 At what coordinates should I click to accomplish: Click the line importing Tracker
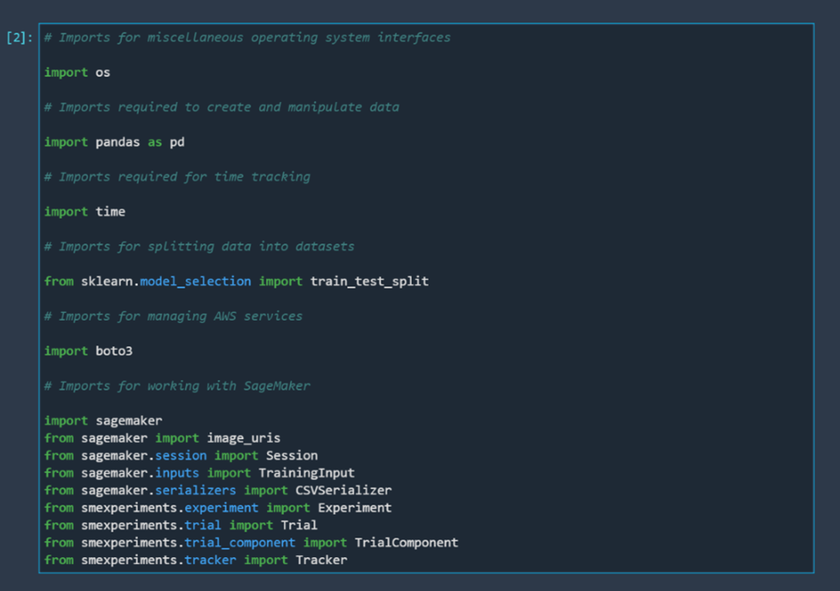196,560
